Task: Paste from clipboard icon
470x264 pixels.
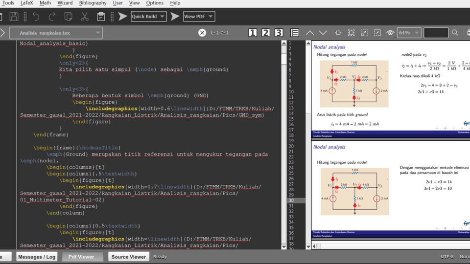Action: coord(101,17)
